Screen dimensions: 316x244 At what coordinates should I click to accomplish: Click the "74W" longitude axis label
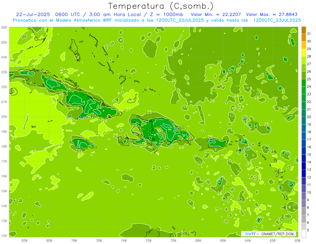[124, 240]
